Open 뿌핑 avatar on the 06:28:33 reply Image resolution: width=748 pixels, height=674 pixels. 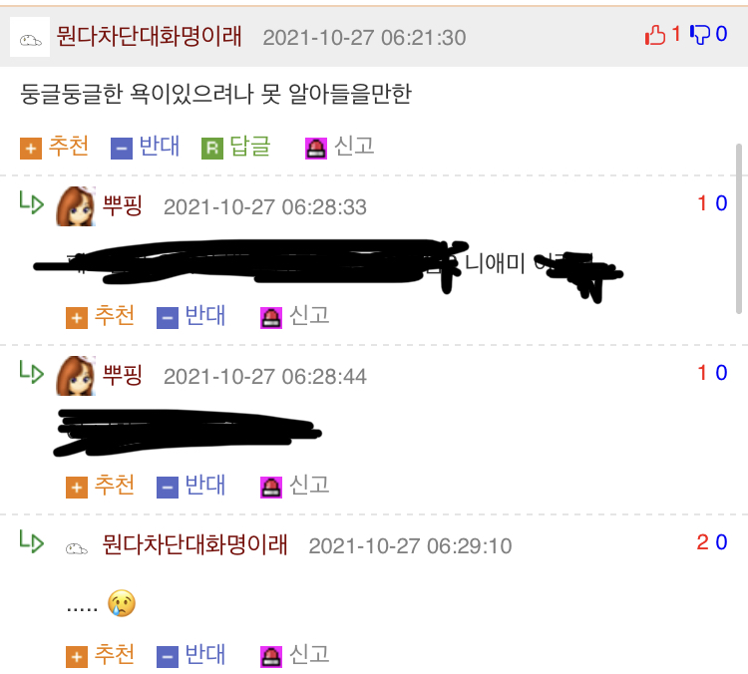click(76, 206)
